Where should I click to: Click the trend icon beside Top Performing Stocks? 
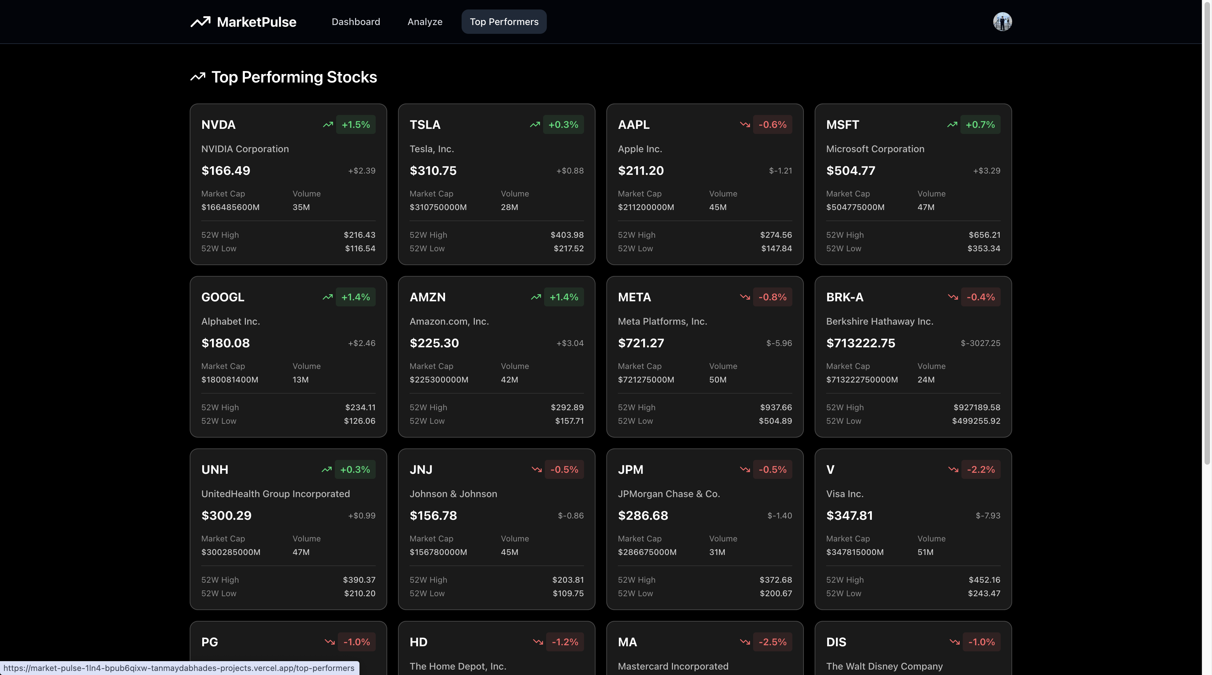198,77
